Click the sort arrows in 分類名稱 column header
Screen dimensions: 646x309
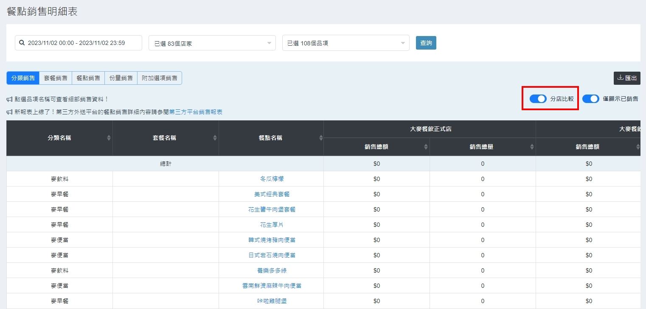[x=109, y=138]
